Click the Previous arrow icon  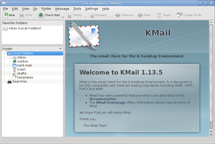click(x=117, y=15)
